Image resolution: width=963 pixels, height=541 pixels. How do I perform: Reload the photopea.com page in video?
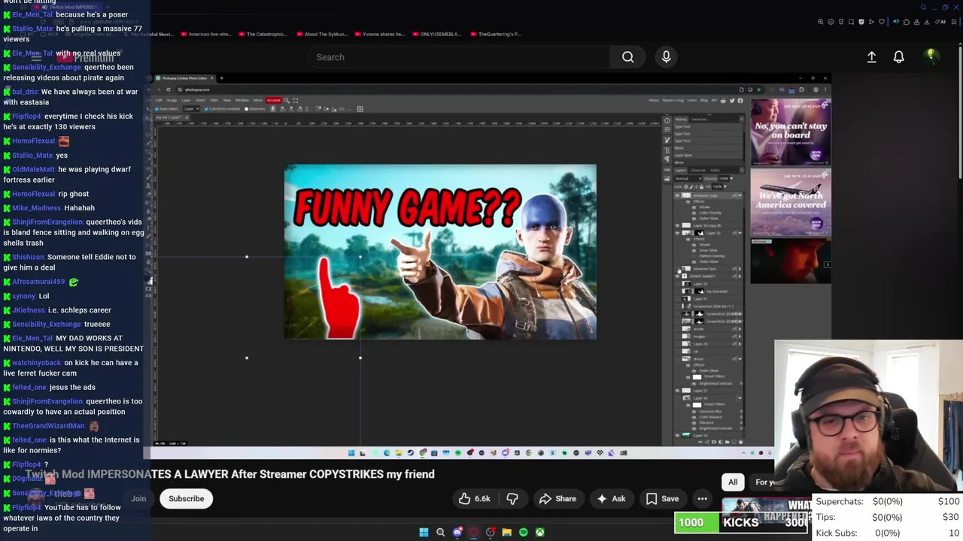pos(169,89)
